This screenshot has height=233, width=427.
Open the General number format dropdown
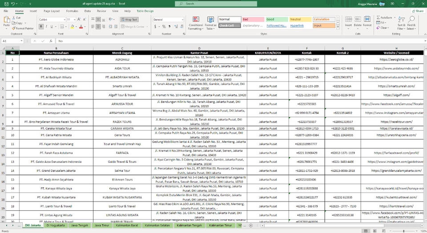point(182,20)
